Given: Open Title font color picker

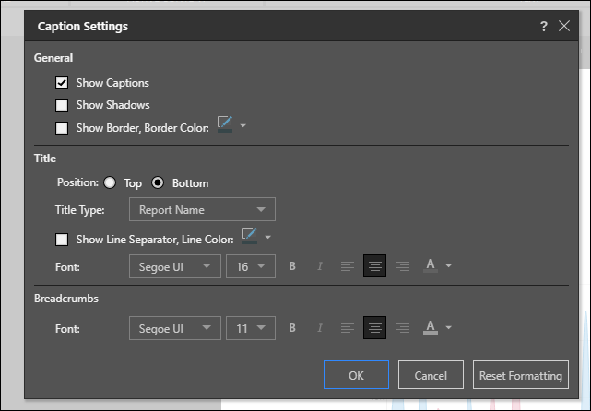Looking at the screenshot, I should tap(430, 266).
